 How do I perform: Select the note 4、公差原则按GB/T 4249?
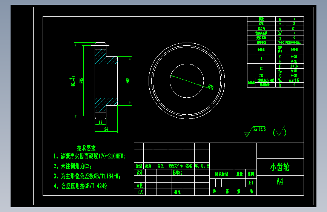[x=80, y=186]
